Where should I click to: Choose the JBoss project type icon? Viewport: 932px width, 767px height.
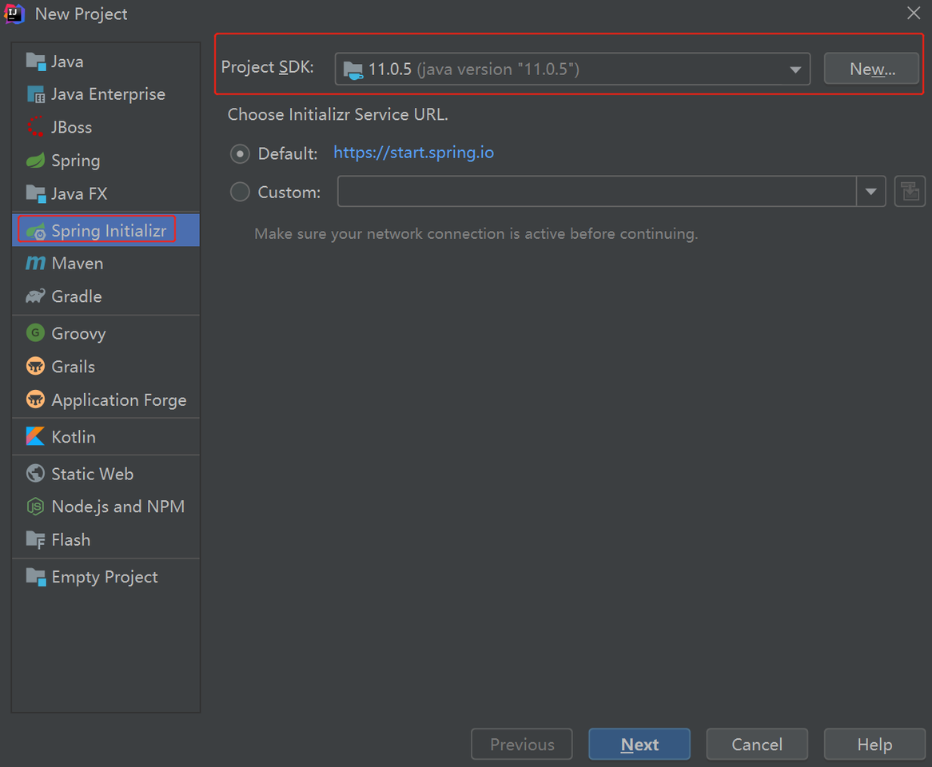tap(36, 128)
